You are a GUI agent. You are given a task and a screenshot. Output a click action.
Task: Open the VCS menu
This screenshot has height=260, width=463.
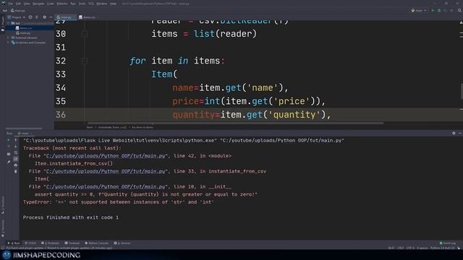91,4
